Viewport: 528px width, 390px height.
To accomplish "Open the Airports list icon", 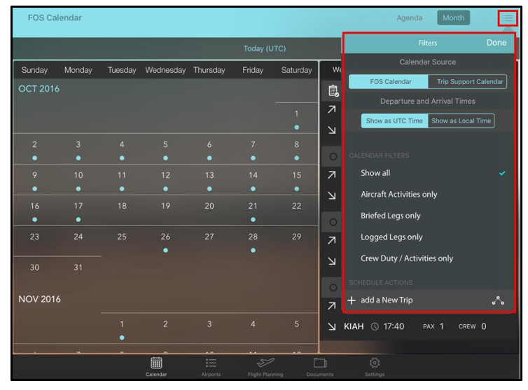I will click(x=211, y=363).
